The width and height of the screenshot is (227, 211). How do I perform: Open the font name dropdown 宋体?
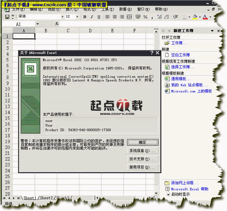(62, 17)
